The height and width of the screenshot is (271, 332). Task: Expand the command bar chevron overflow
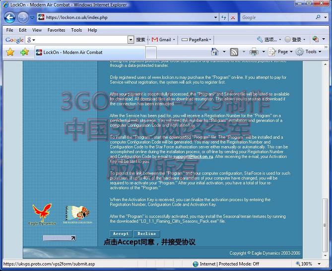(x=326, y=47)
